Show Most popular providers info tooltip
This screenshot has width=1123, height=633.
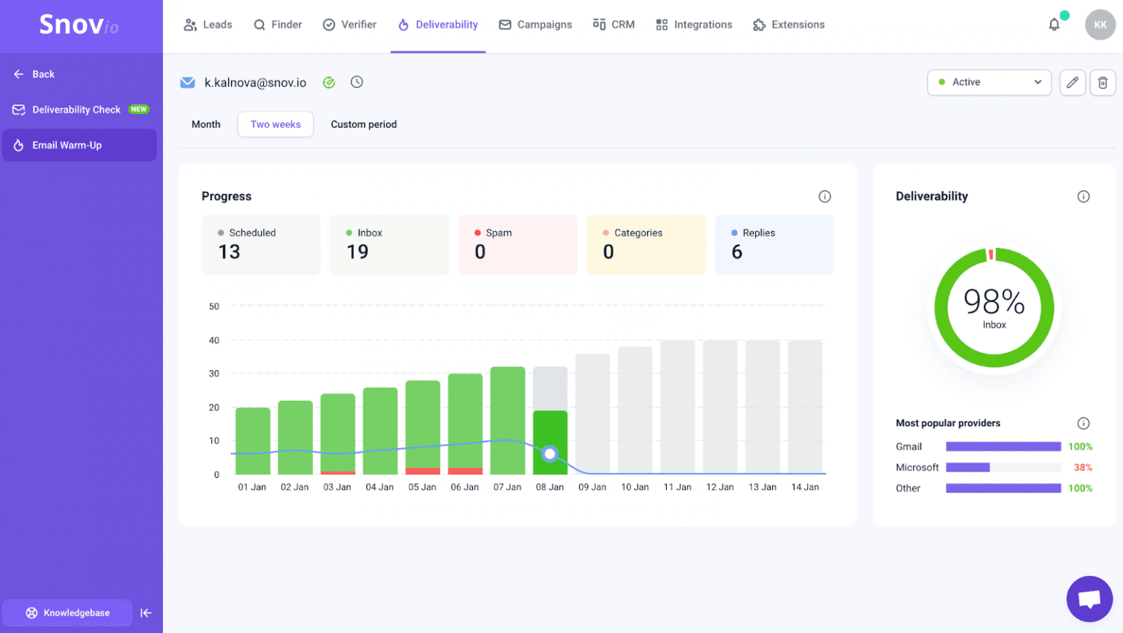(x=1083, y=422)
